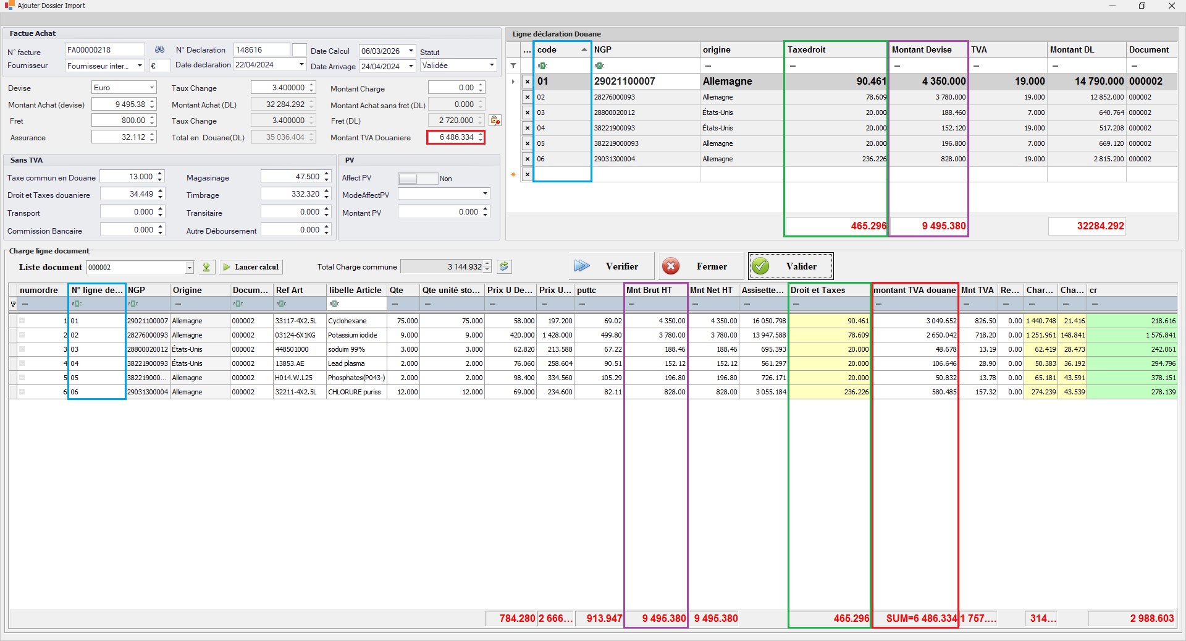This screenshot has width=1186, height=641.
Task: Click the binoculars search icon beside N° facture
Action: [159, 50]
